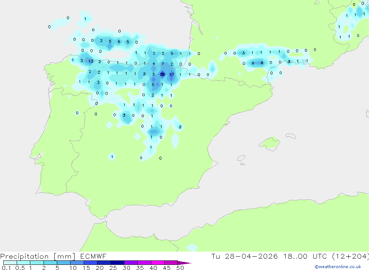
Task: Click the 'Precipitation' title word
Action: tap(24, 256)
